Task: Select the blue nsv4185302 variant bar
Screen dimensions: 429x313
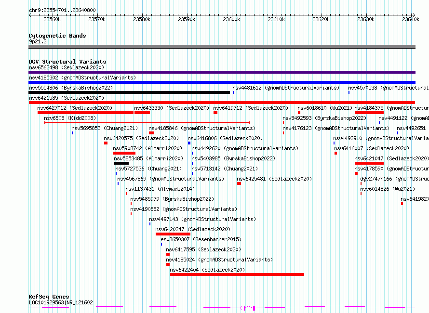Action: click(222, 82)
